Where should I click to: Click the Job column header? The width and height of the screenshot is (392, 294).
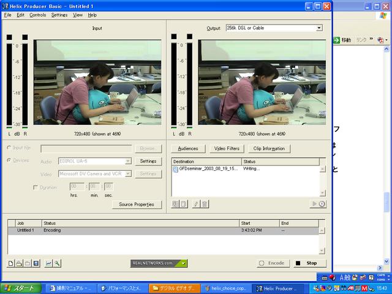point(29,223)
